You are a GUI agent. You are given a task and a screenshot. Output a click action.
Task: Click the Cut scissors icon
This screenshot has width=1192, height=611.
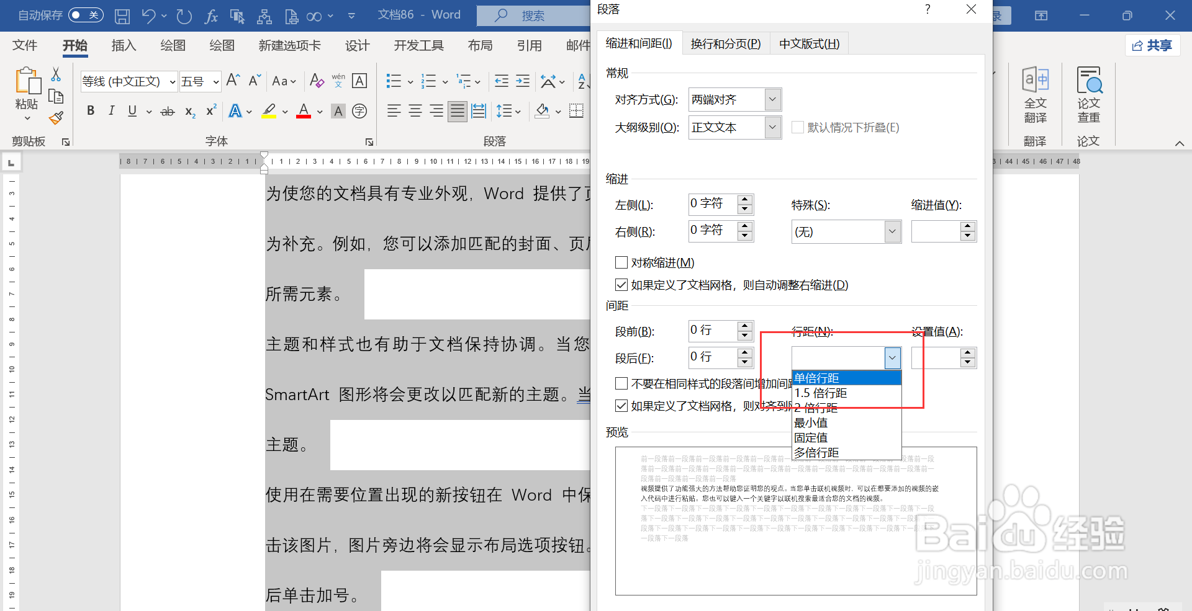56,74
